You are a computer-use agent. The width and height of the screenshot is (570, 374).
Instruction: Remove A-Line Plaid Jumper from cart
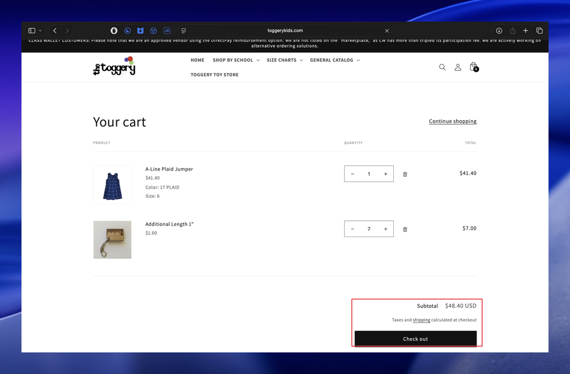[405, 174]
